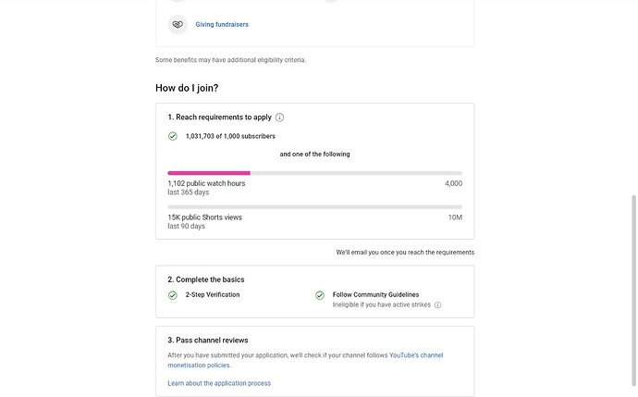Viewport: 638px width, 397px height.
Task: Click the 15K public Shorts views text
Action: (x=204, y=217)
